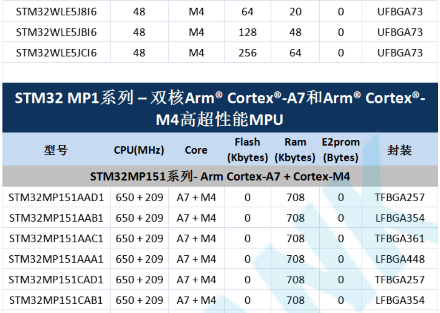Click the 708 Ram value for STM32MP151AAA1
Screen dimensions: 440x313
tap(295, 259)
